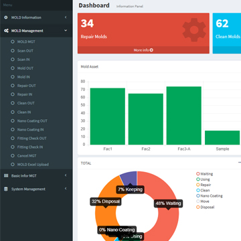
Task: Click the circle icon beside Scan IN
Action: 13,60
